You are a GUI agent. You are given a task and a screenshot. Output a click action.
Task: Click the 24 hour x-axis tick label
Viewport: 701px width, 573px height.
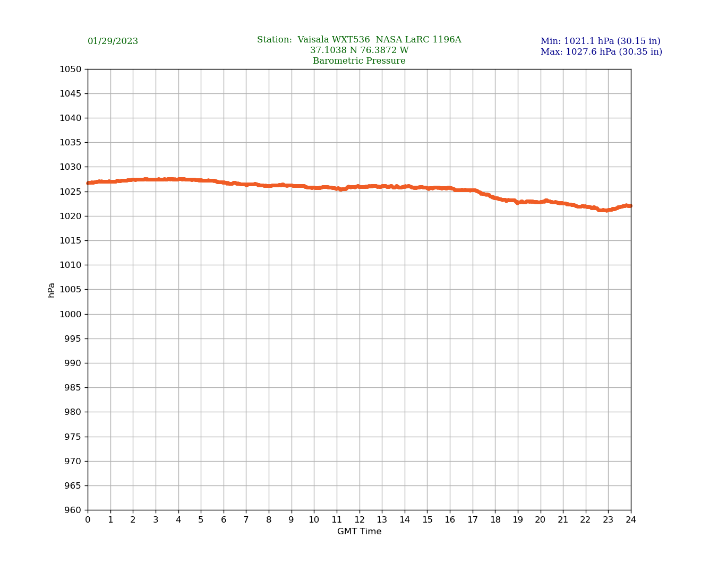(x=631, y=520)
